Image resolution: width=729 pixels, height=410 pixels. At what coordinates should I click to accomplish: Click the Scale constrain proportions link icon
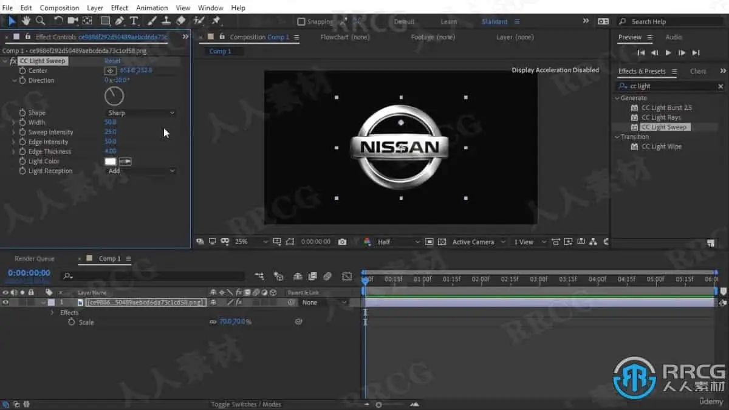(x=213, y=322)
